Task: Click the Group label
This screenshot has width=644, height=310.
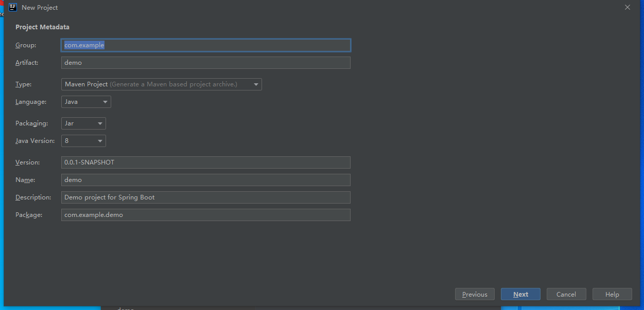Action: pos(26,45)
